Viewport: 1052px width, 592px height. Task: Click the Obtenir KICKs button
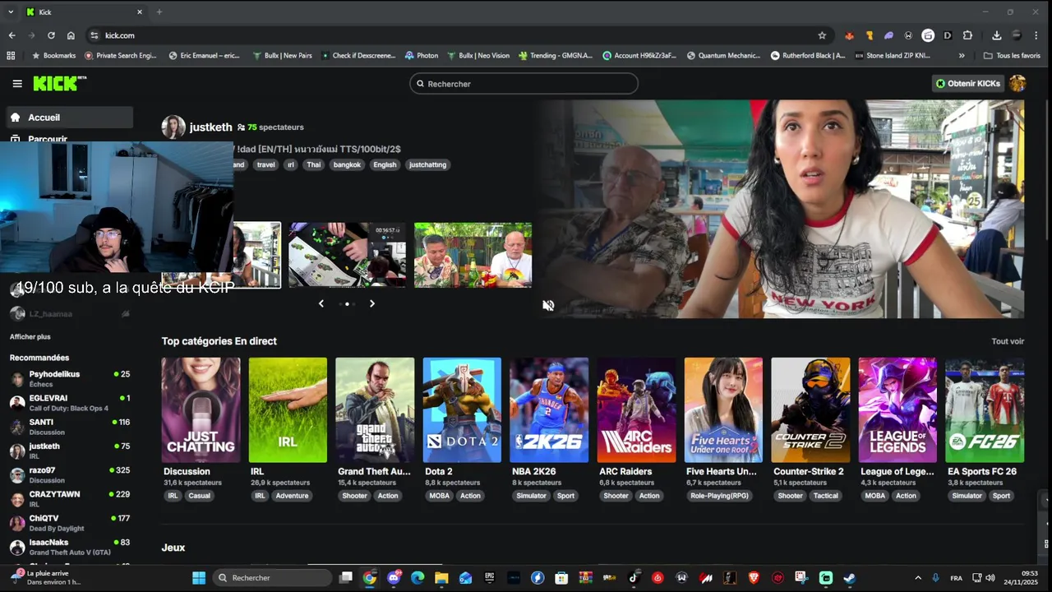pyautogui.click(x=968, y=83)
